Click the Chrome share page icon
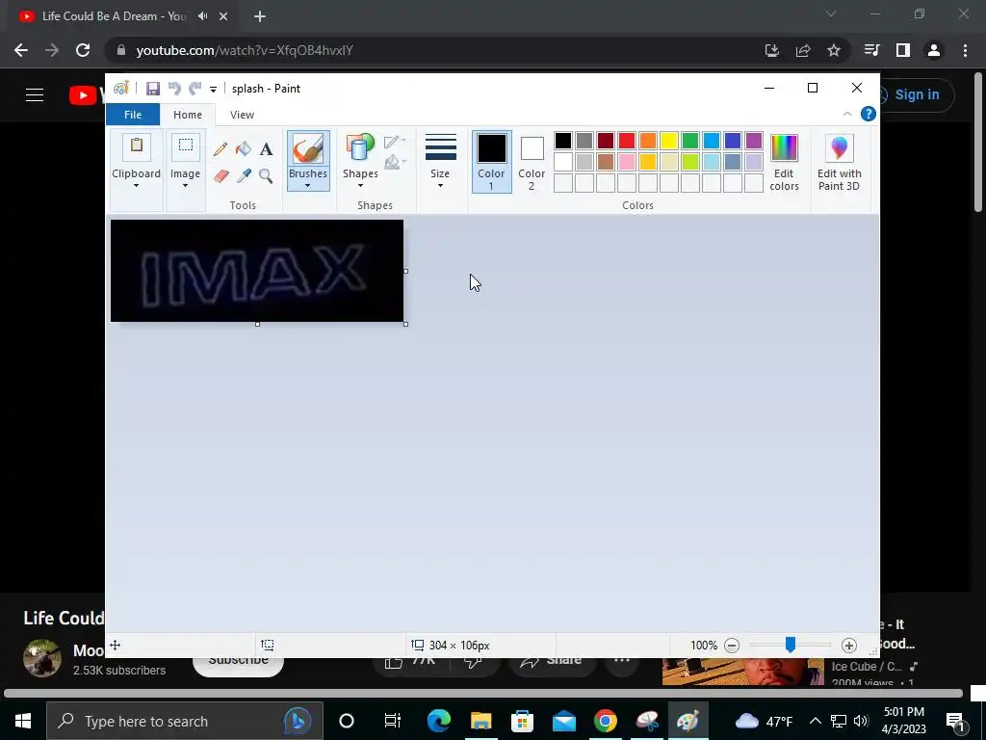This screenshot has height=740, width=986. (803, 50)
